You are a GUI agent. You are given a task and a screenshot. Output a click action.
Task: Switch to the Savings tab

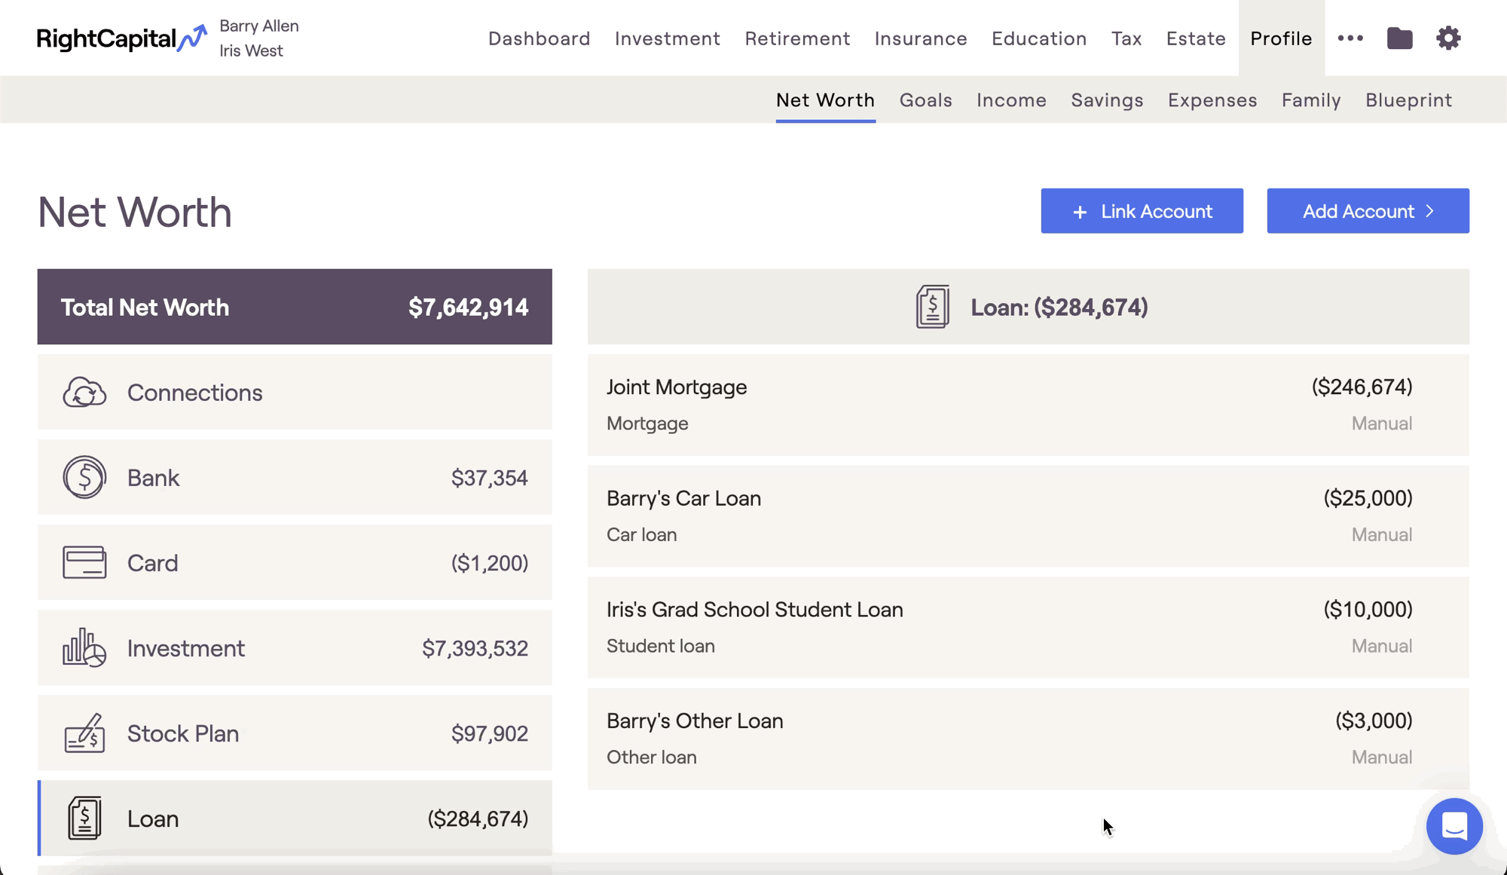1107,100
